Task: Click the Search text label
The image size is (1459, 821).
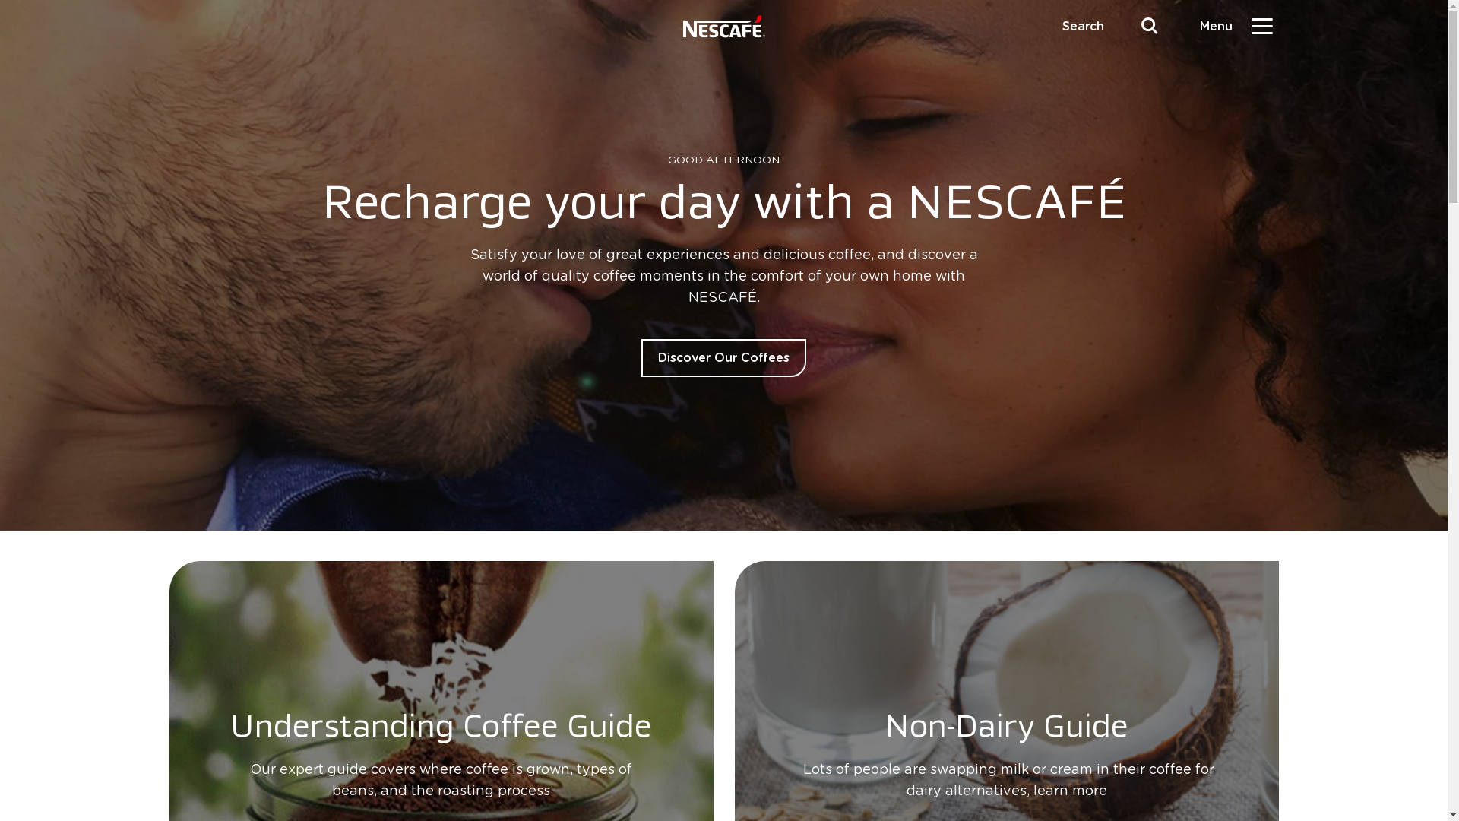Action: point(1082,27)
